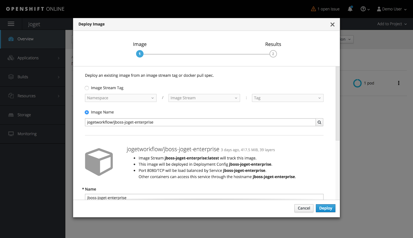Click the Overview dashboard icon in sidebar
The image size is (413, 238).
(x=11, y=39)
